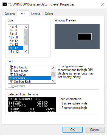
Task: Select size 5 x 12
Action: pos(16,41)
